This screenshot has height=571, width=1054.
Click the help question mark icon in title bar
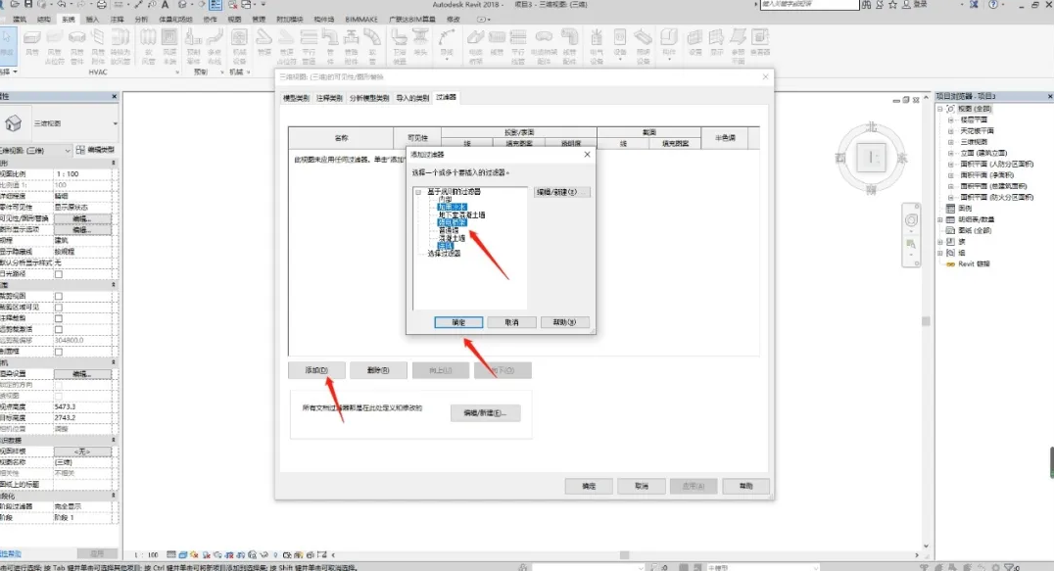click(x=993, y=5)
